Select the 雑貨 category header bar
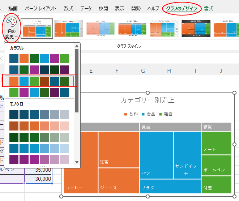Viewport: 239px width, 201px height. [216, 127]
